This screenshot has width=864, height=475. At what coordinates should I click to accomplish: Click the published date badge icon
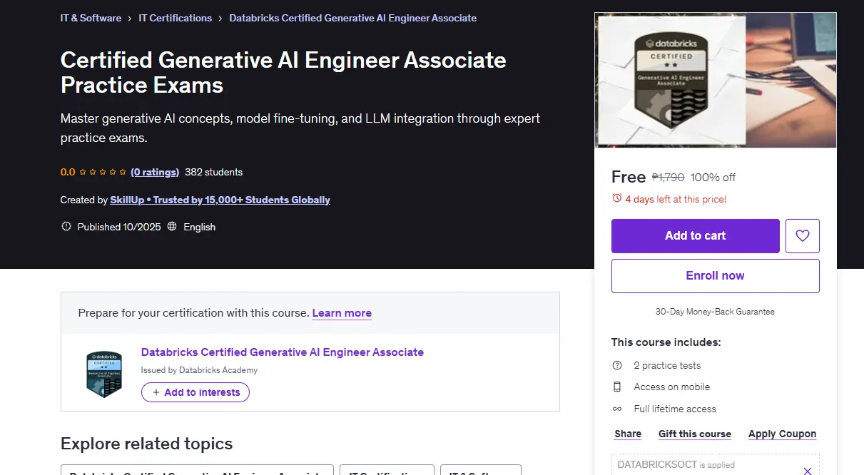coord(66,227)
